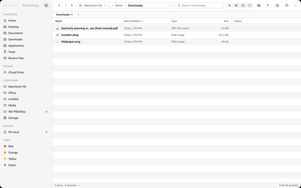
Task: Select Demo in the path bar
Action: 119,5
